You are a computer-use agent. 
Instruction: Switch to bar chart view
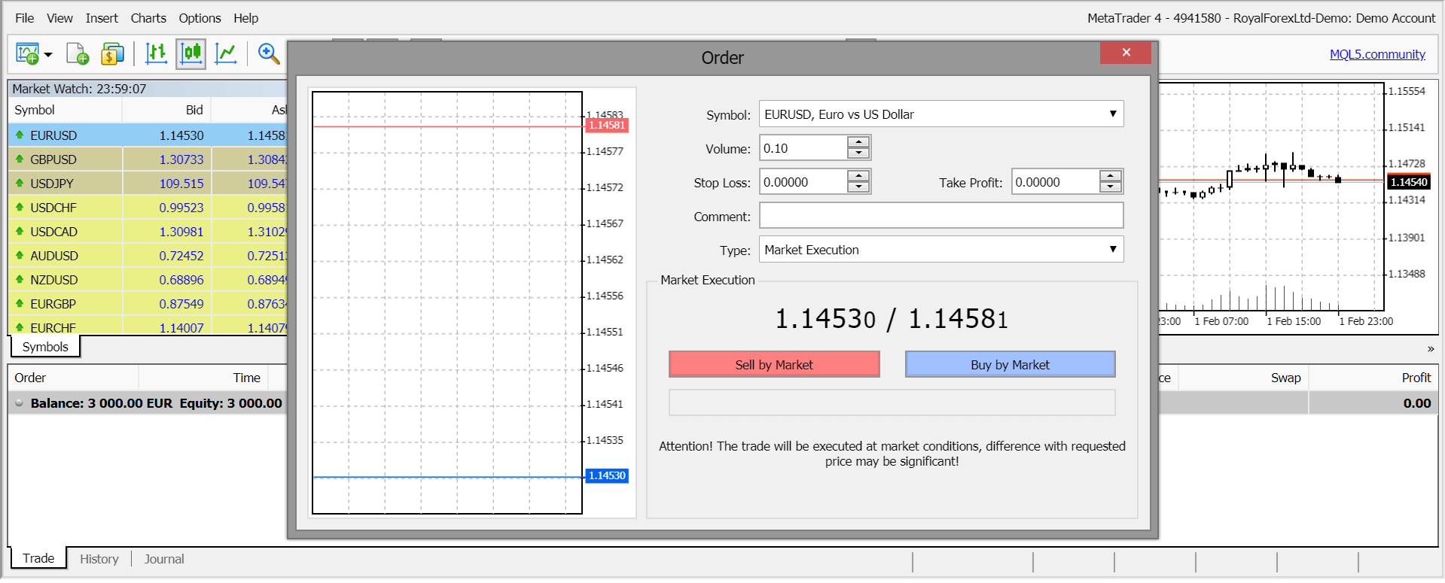156,53
